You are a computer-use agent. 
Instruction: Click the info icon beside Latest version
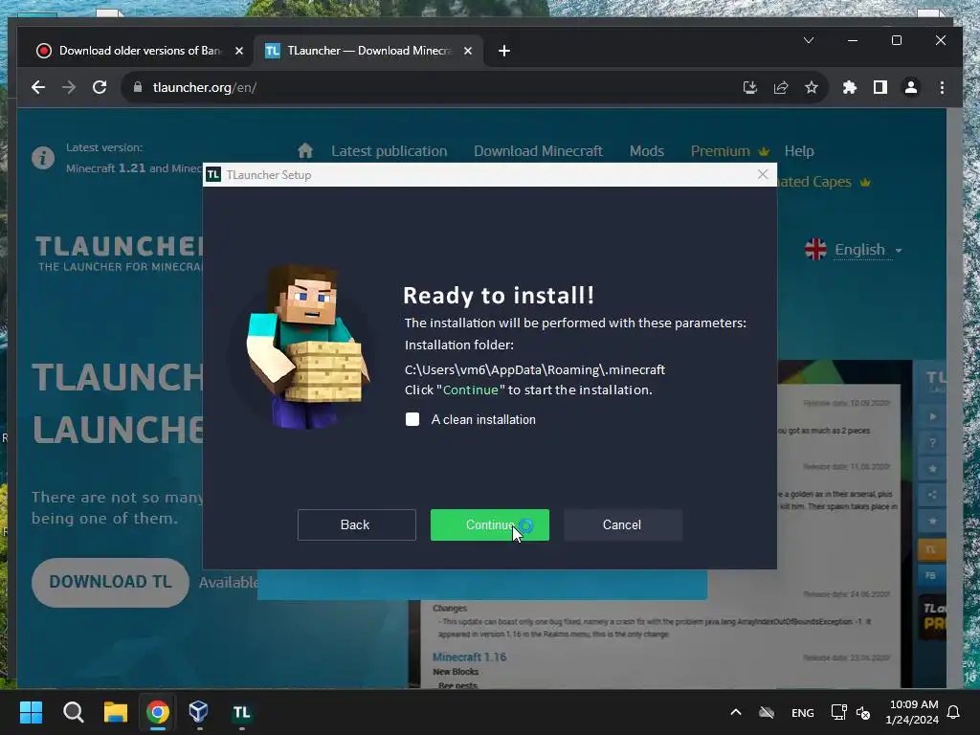pos(43,158)
